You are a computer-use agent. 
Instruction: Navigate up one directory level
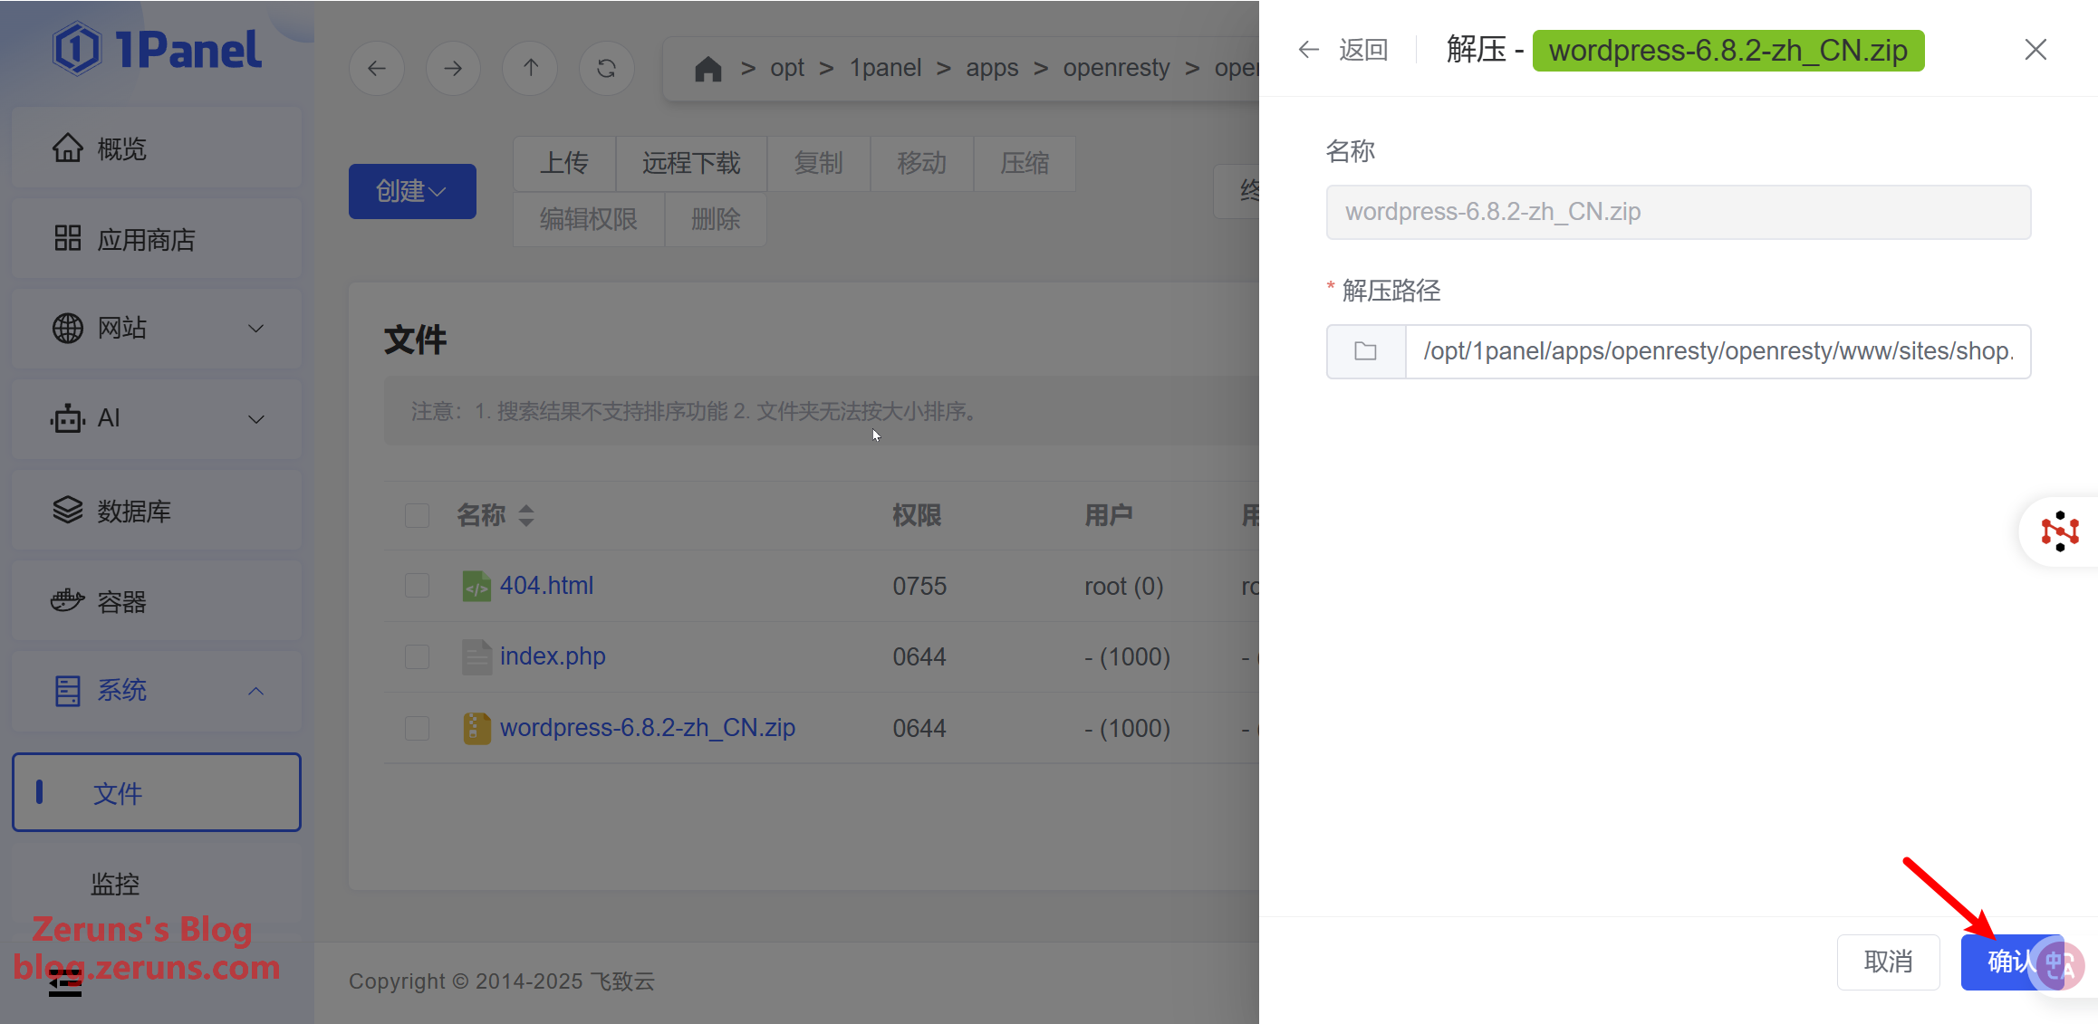pyautogui.click(x=531, y=68)
